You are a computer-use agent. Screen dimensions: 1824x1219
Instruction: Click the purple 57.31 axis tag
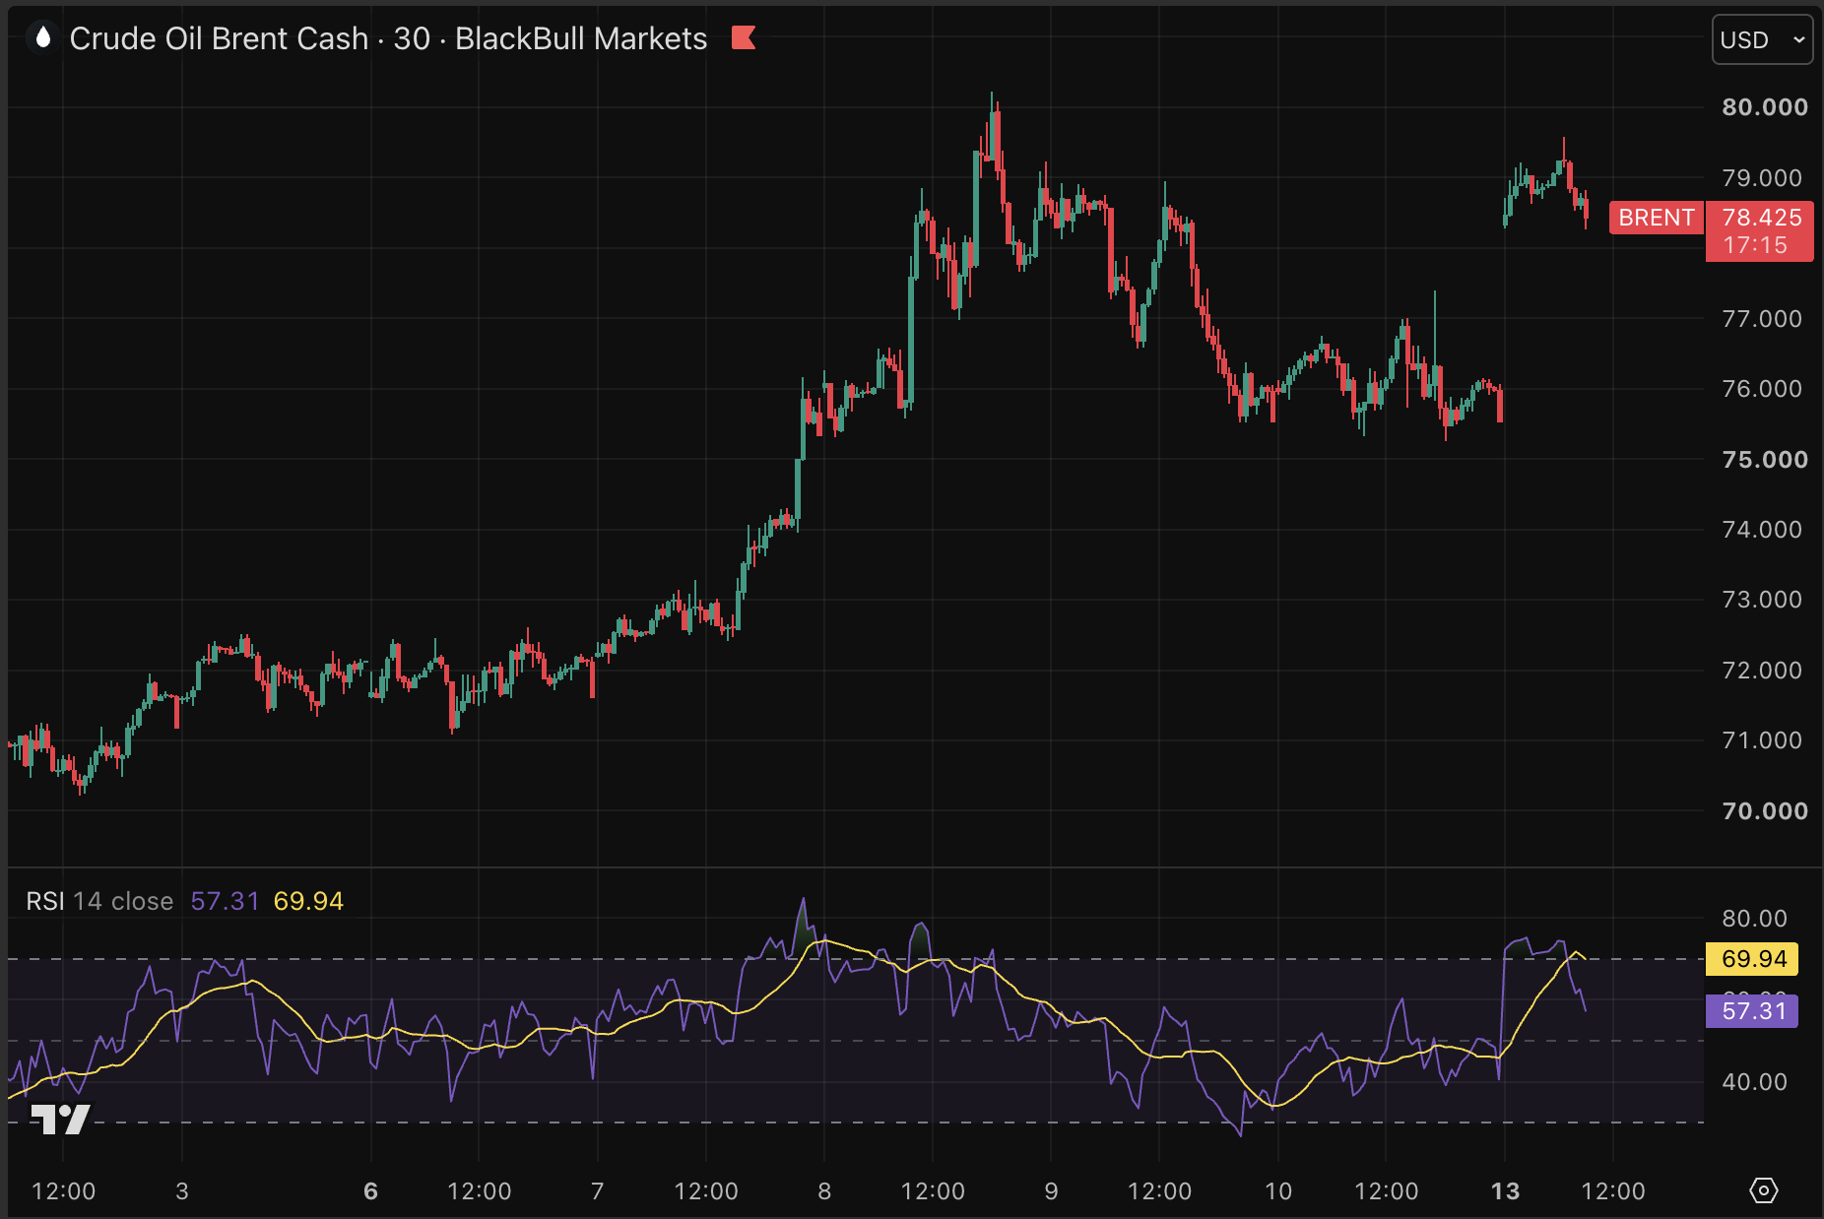(1752, 1010)
